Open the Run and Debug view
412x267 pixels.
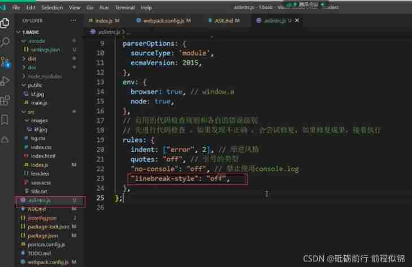click(x=6, y=81)
